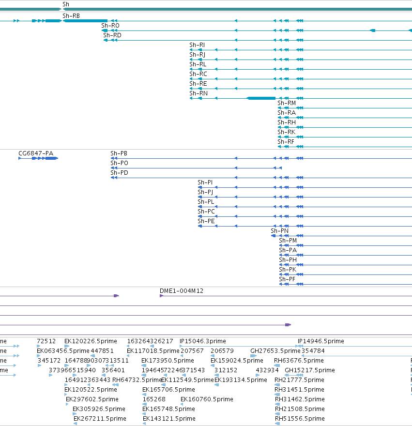Pick the Sh-PL protein label

[206, 202]
